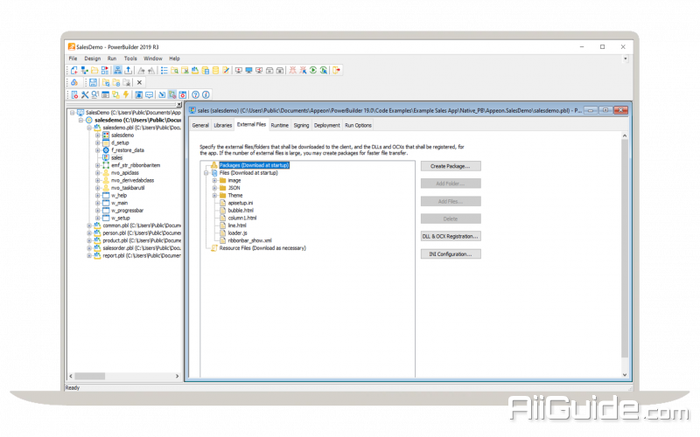The image size is (700, 437).
Task: Click the cloud icon in second toolbar
Action: pyautogui.click(x=74, y=82)
